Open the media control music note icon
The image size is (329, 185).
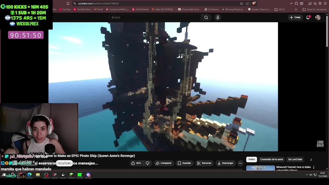(310, 4)
